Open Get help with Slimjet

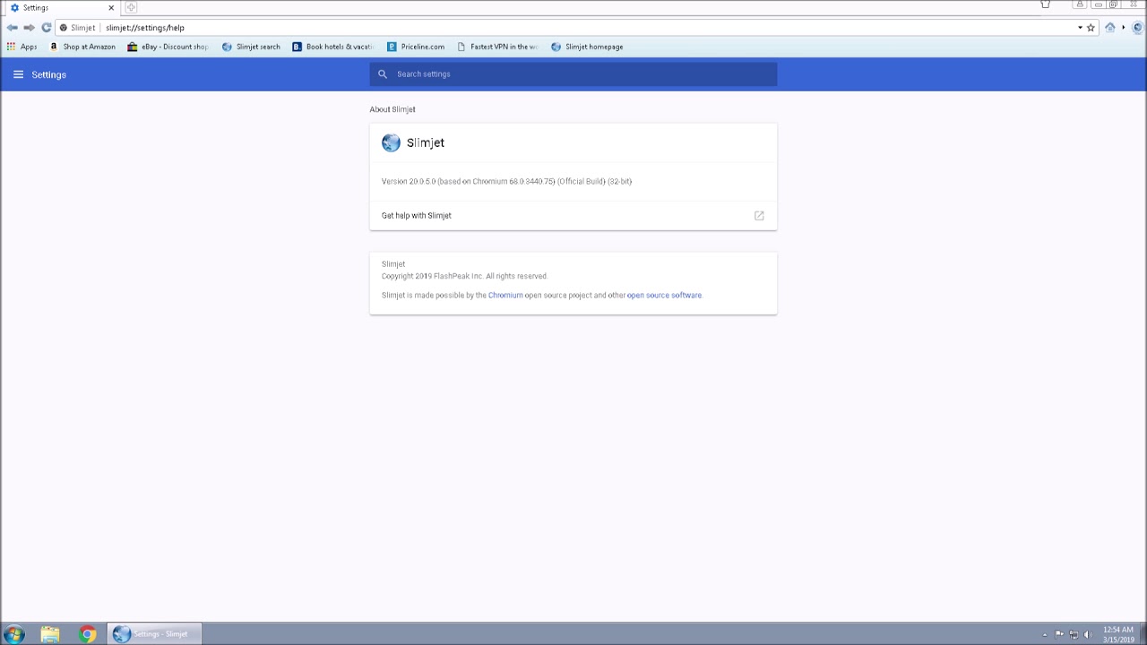click(x=573, y=216)
